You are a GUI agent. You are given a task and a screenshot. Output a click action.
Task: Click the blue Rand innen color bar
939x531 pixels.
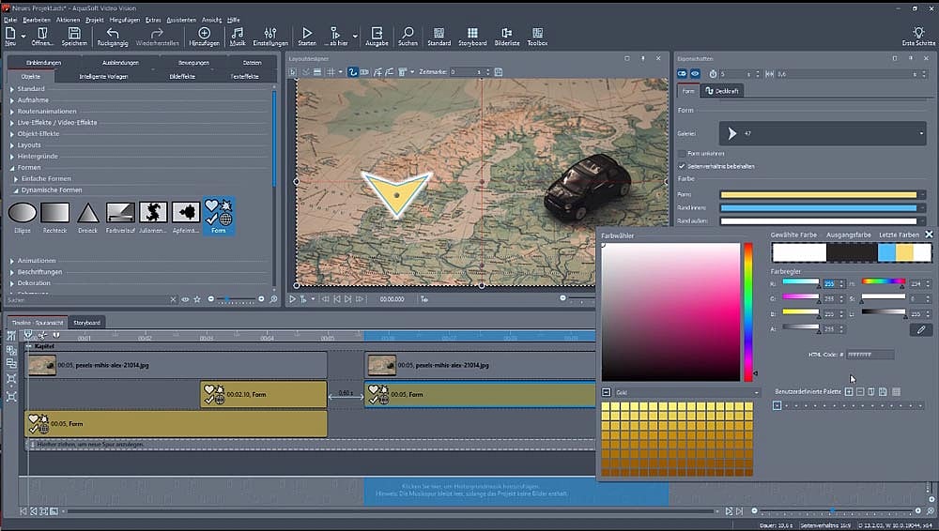coord(817,207)
